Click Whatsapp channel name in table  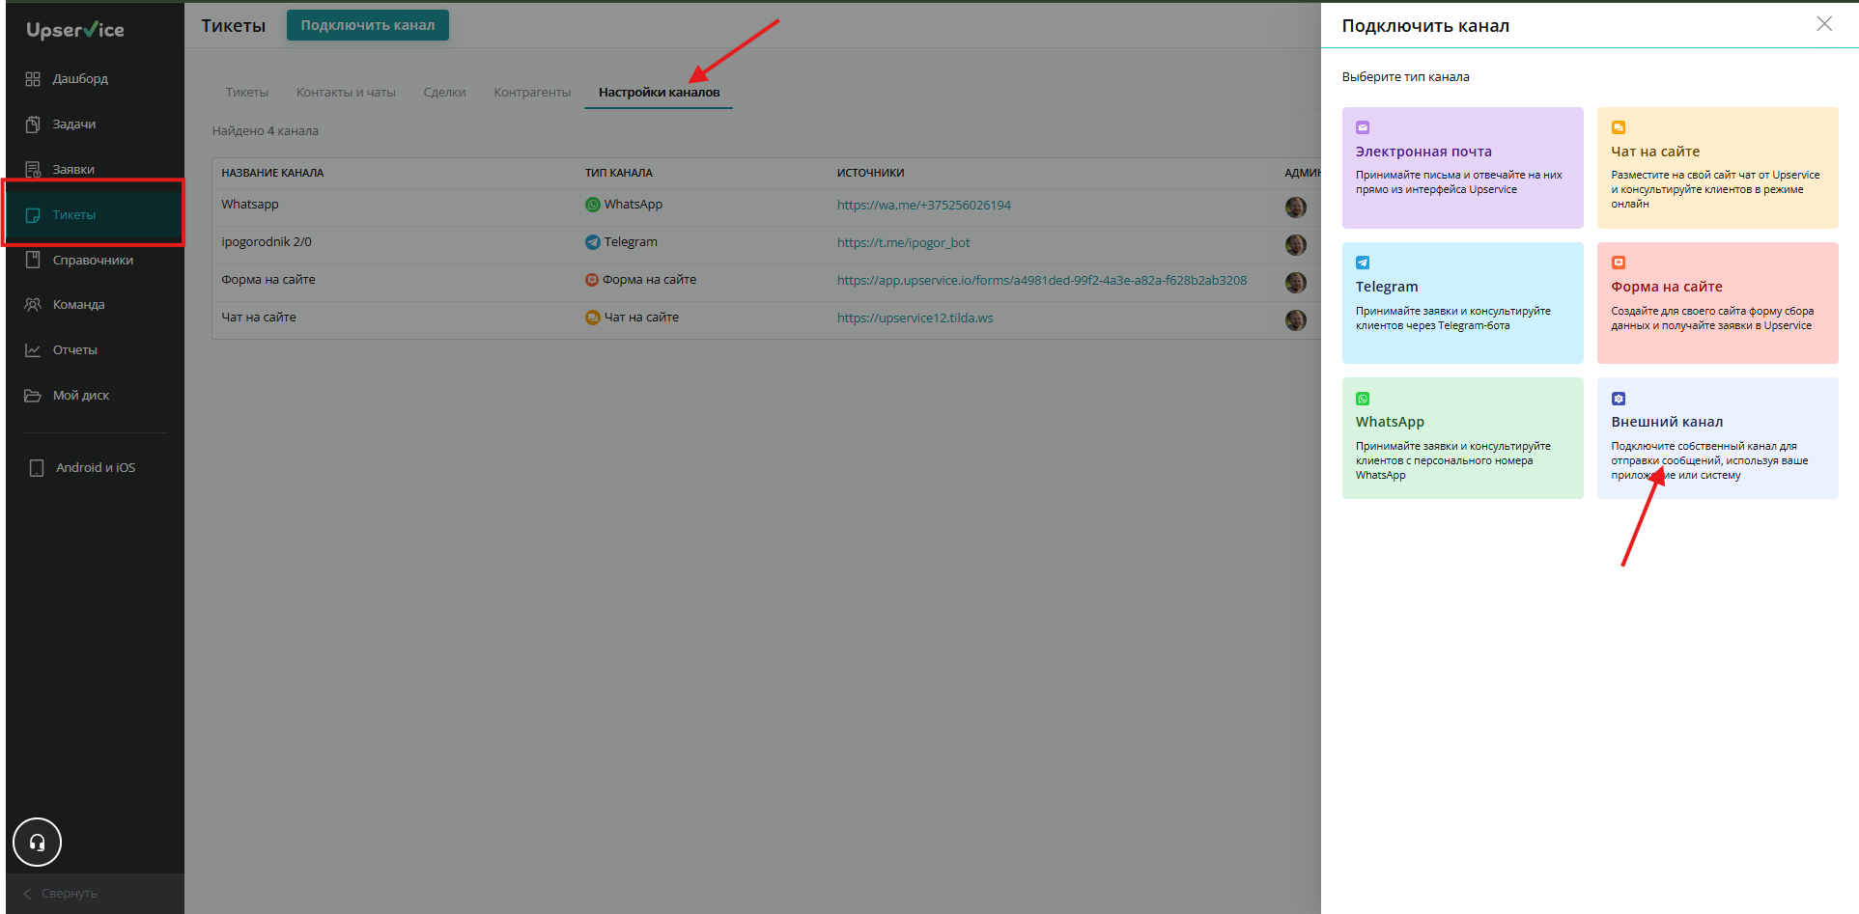250,205
